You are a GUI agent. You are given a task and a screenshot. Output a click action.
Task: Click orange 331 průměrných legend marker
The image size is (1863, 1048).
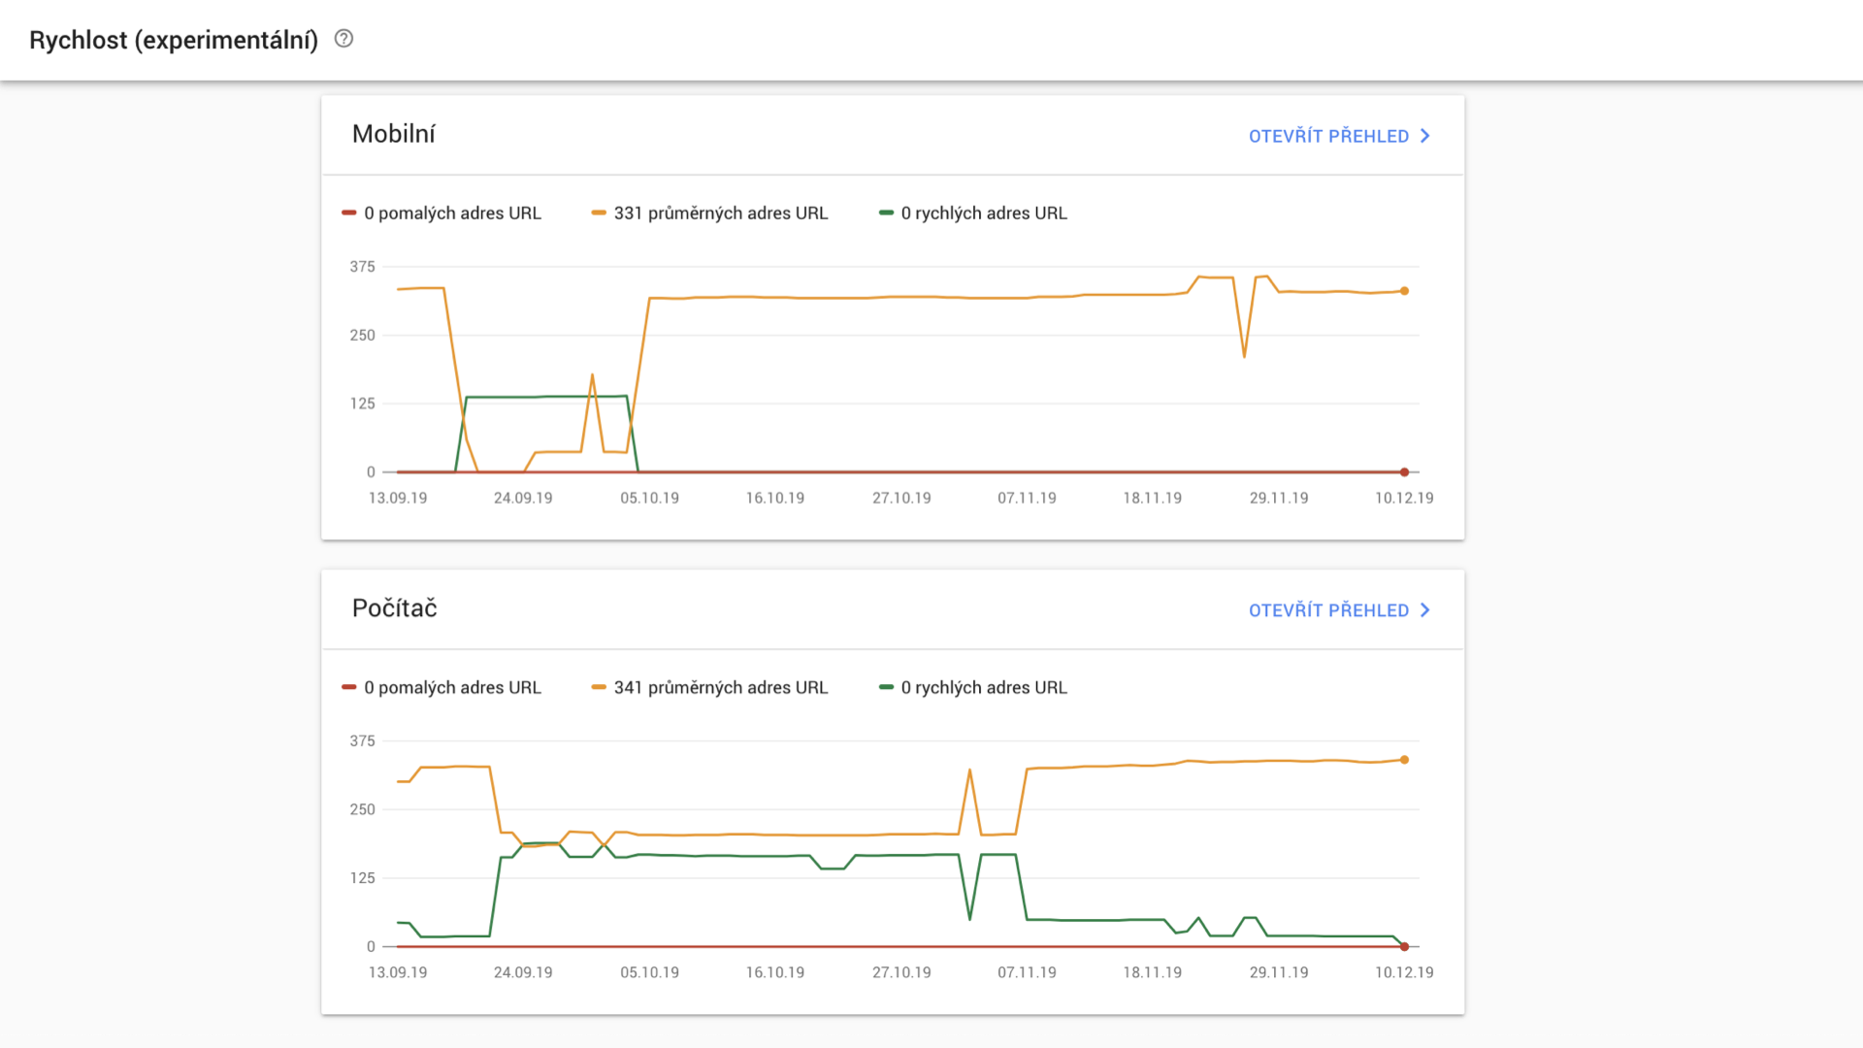pyautogui.click(x=599, y=213)
